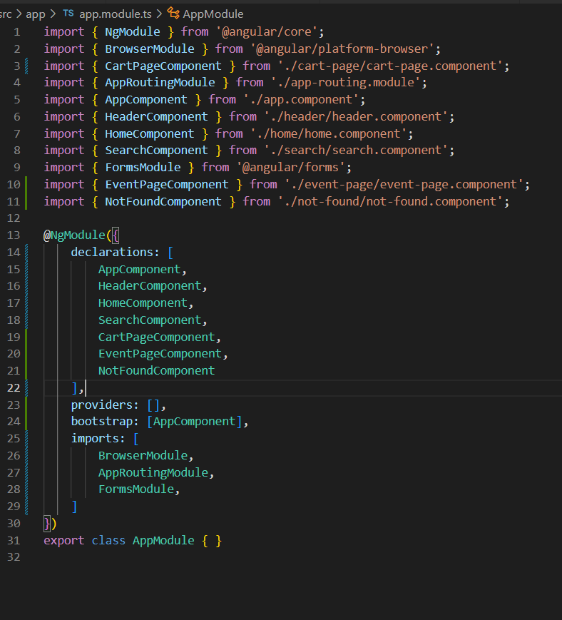Screen dimensions: 562x620
Task: Click AppModule class name on line 31
Action: pos(163,541)
